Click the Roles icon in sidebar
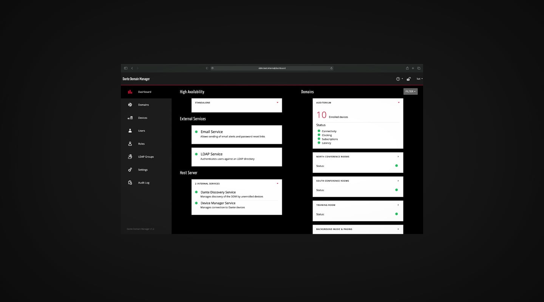 click(130, 144)
